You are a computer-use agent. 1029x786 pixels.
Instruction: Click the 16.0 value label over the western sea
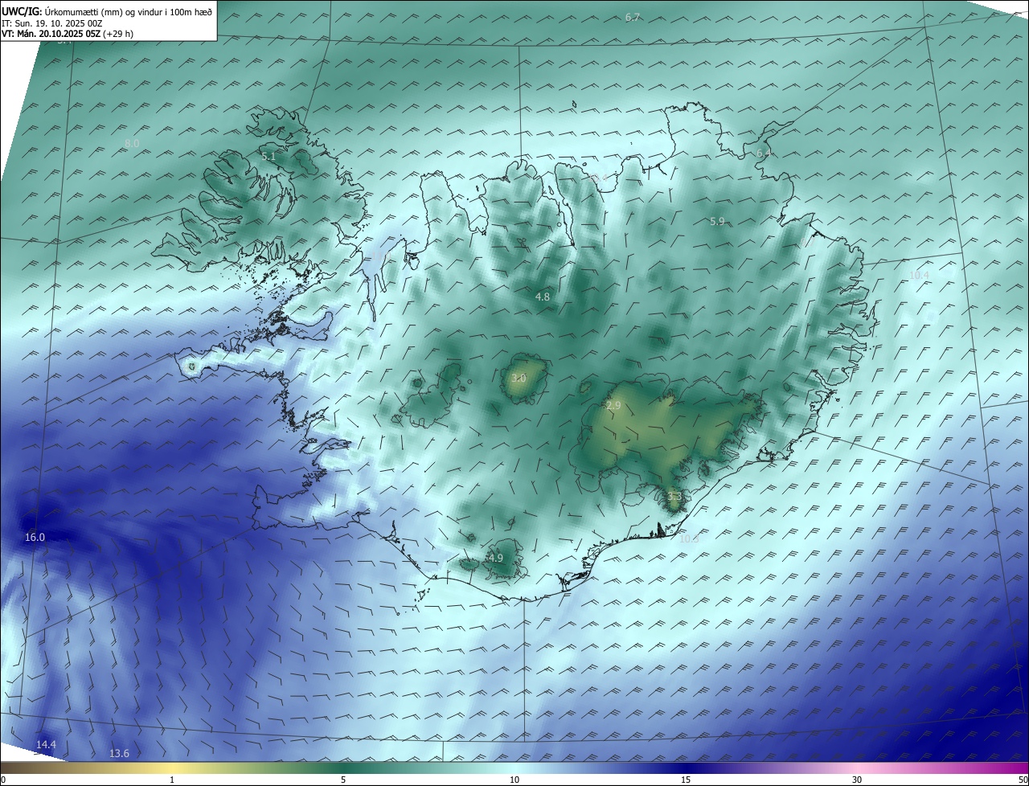tap(35, 537)
